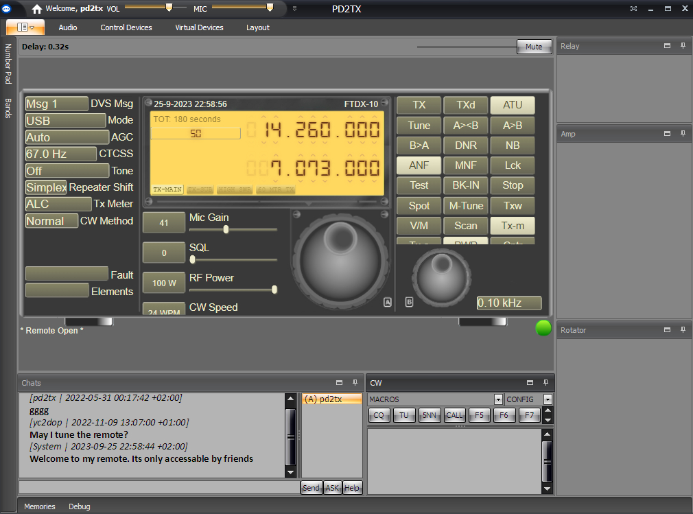This screenshot has width=693, height=514.
Task: Maximize the Amp panel
Action: pyautogui.click(x=667, y=134)
